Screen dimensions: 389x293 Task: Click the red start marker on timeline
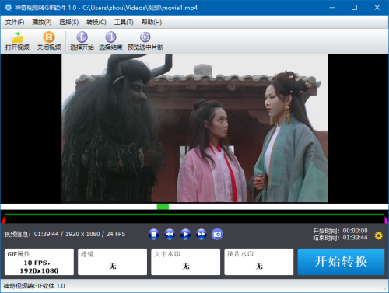click(x=3, y=220)
